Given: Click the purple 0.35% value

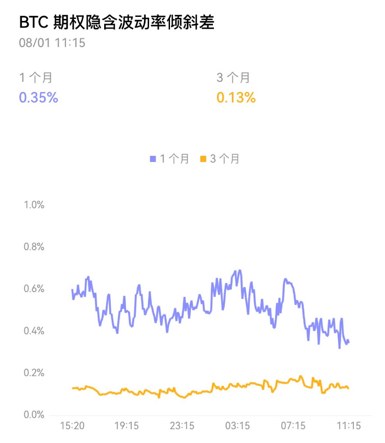Looking at the screenshot, I should pos(38,98).
